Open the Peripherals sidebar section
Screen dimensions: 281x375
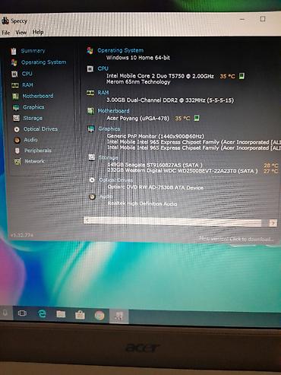click(x=38, y=151)
